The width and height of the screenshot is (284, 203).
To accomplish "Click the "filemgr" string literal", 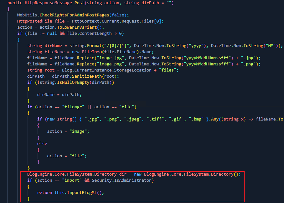I will pos(73,107).
